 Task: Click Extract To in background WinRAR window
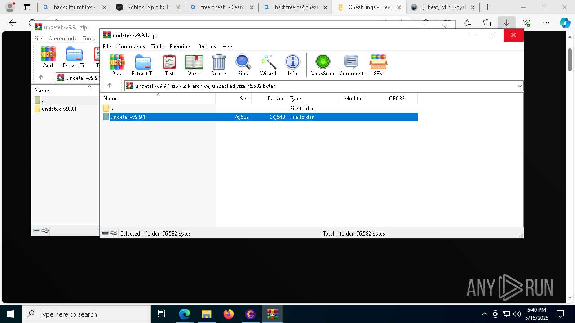click(74, 57)
